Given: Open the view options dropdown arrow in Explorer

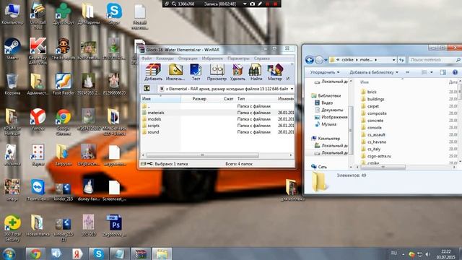Looking at the screenshot, I should tap(432, 72).
